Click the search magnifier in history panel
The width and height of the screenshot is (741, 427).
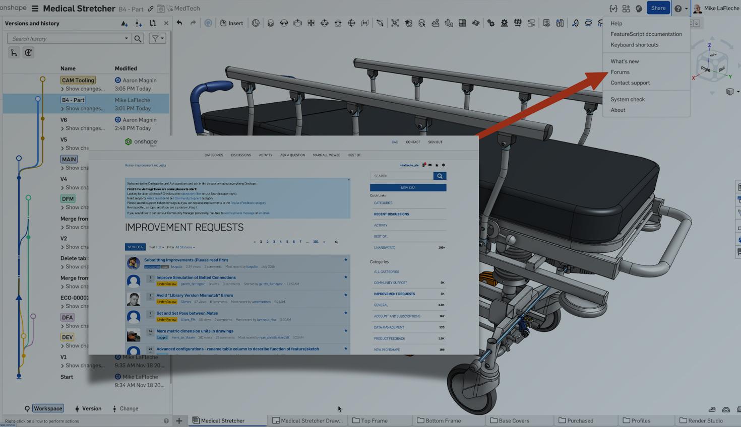coord(138,38)
